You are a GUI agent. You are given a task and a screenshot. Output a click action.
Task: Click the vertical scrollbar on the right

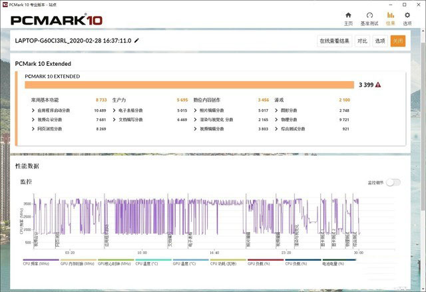click(x=423, y=125)
